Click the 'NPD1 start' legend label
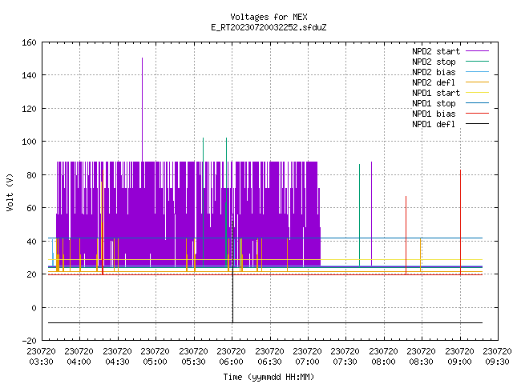The height and width of the screenshot is (384, 513). coord(436,93)
